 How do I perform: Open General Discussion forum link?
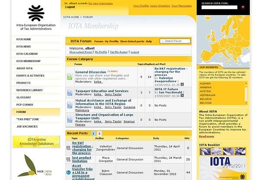pos(91,72)
